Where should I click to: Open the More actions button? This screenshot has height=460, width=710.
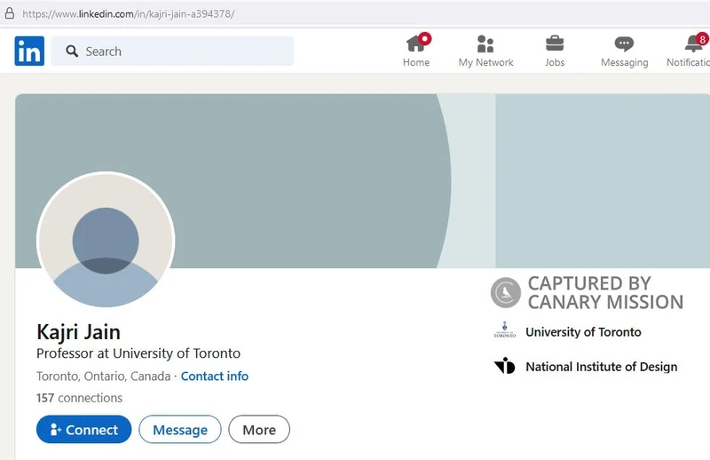pos(259,429)
